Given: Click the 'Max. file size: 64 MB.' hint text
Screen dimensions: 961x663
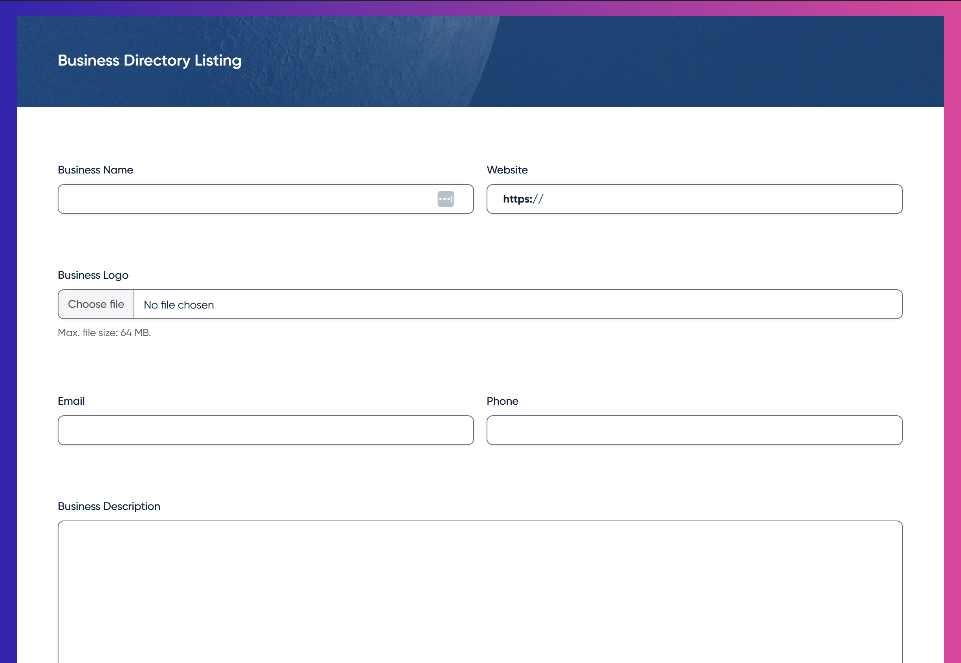Looking at the screenshot, I should (104, 333).
